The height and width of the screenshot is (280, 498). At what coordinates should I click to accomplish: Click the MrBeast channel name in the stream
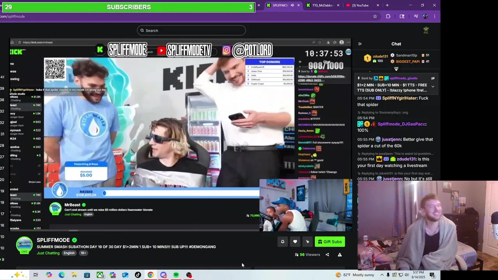click(72, 205)
